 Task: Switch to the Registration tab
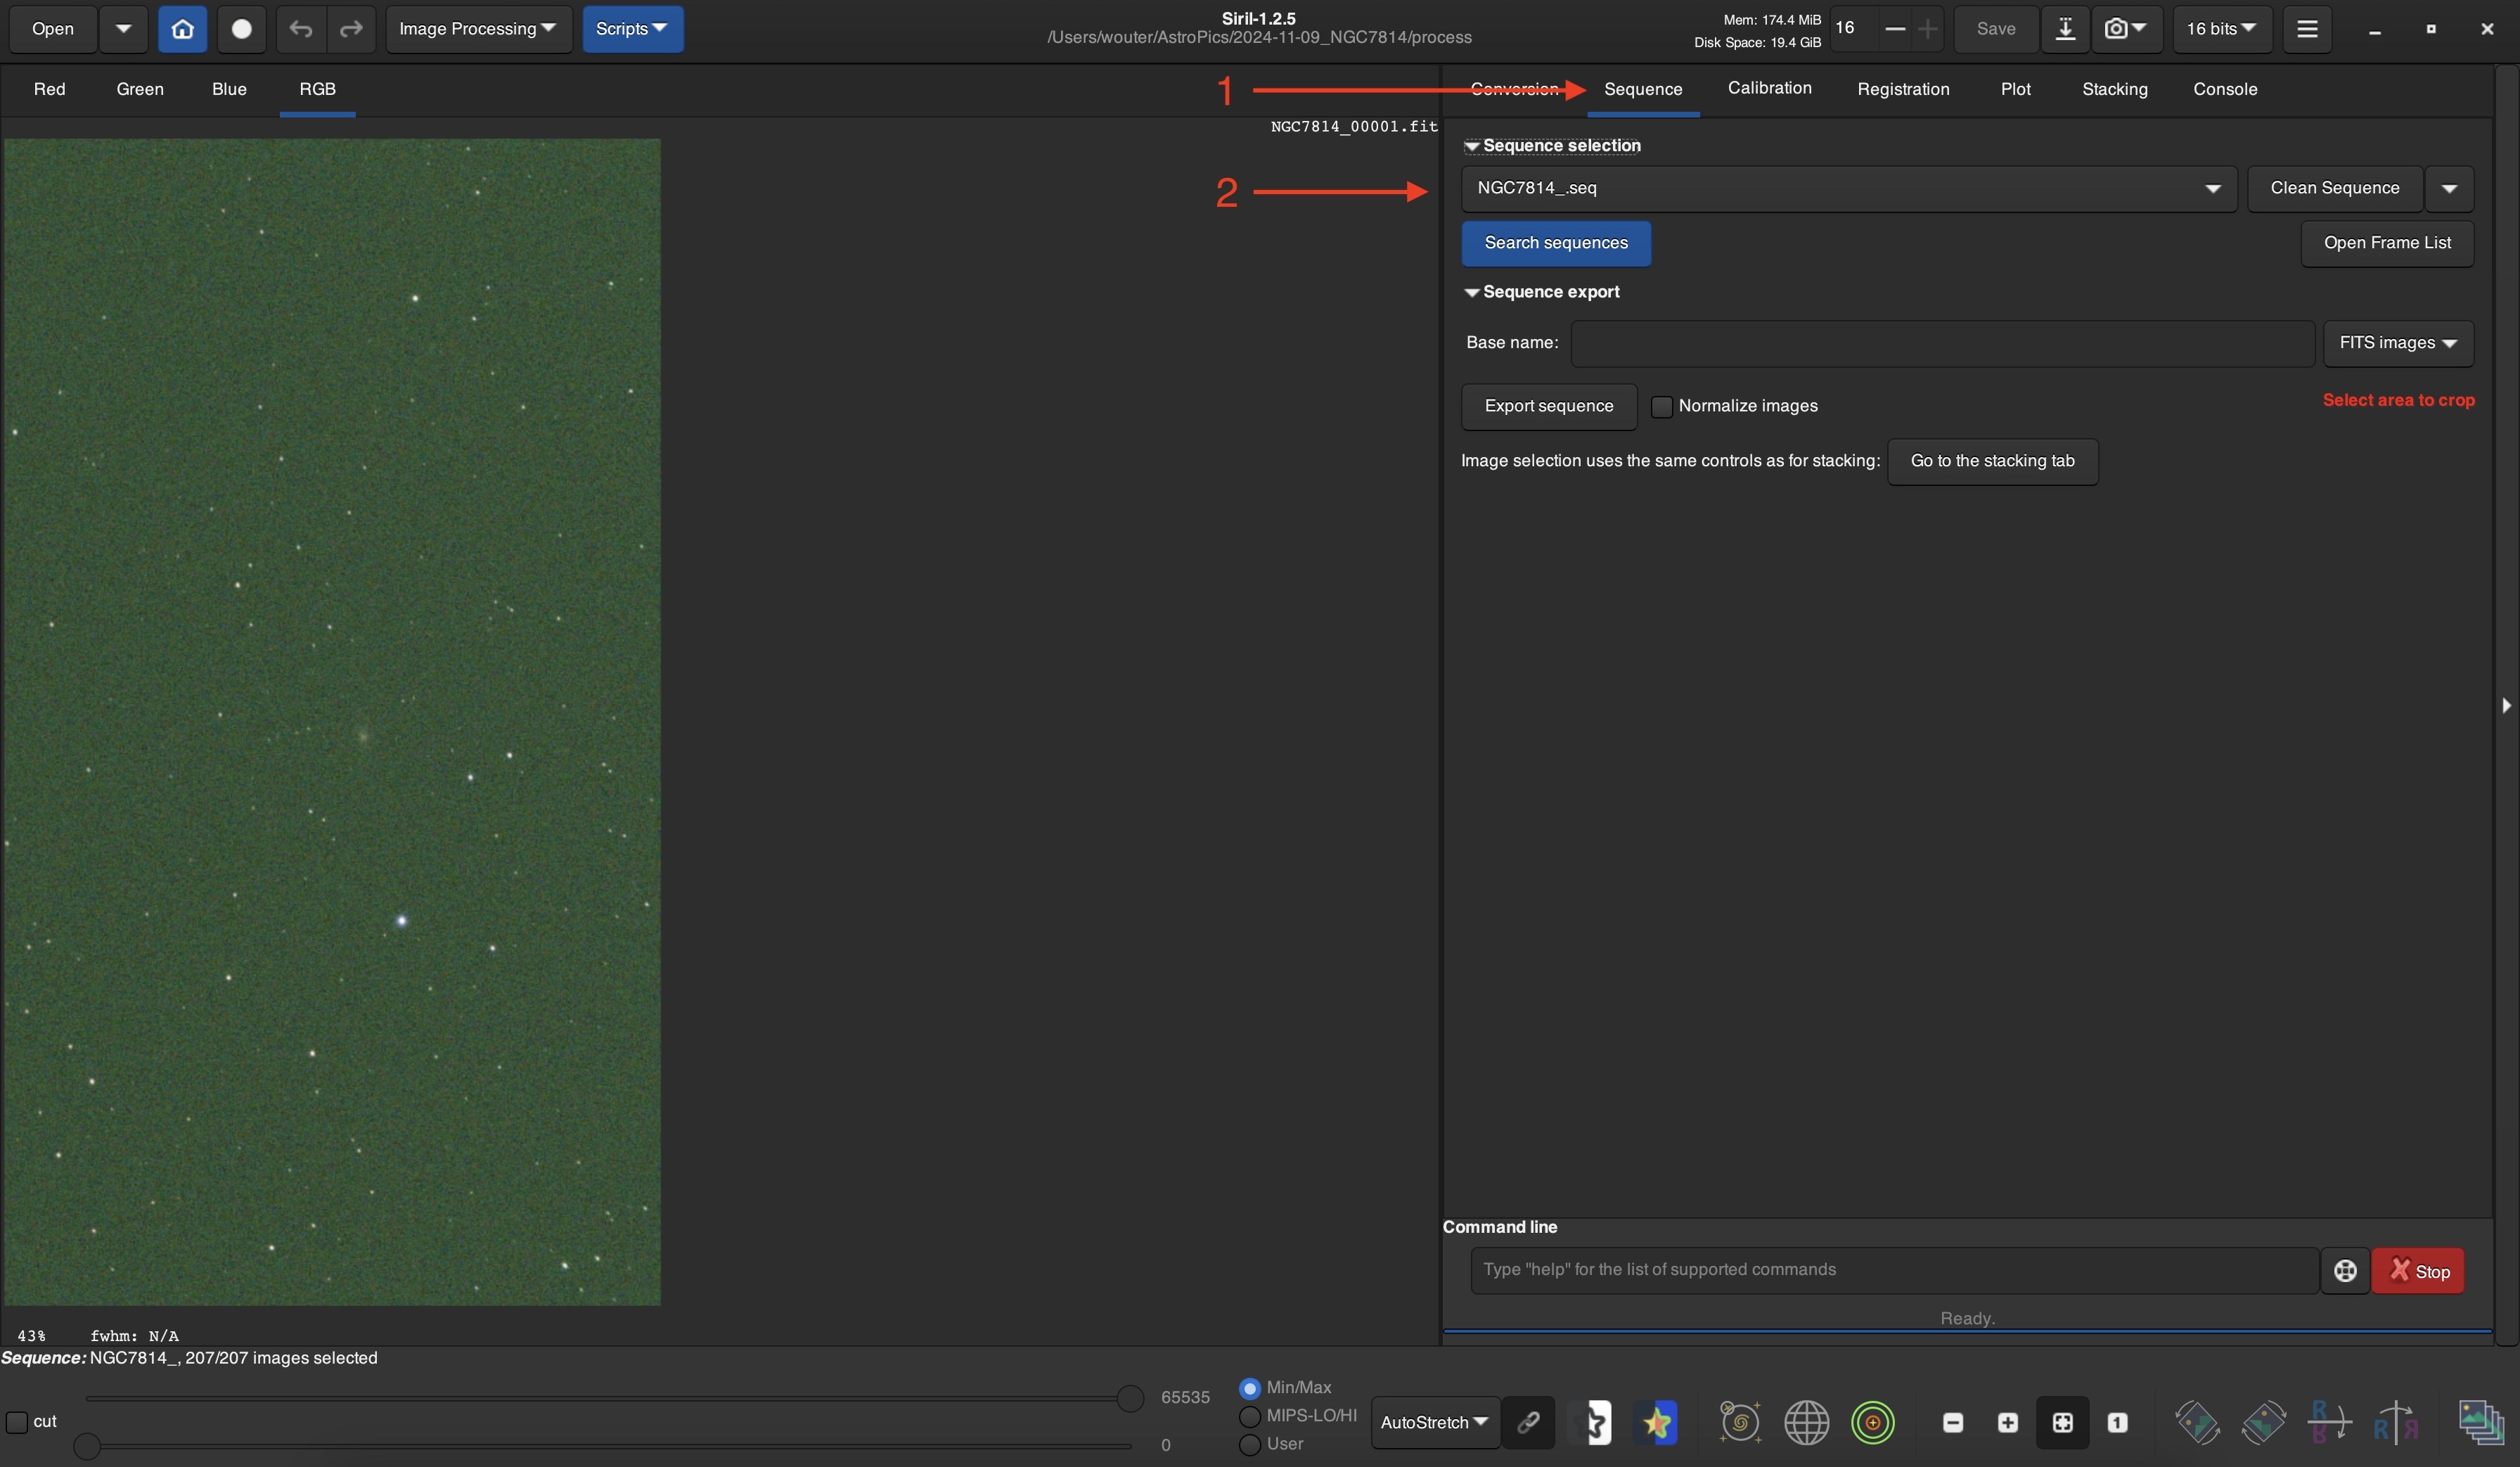[1902, 89]
